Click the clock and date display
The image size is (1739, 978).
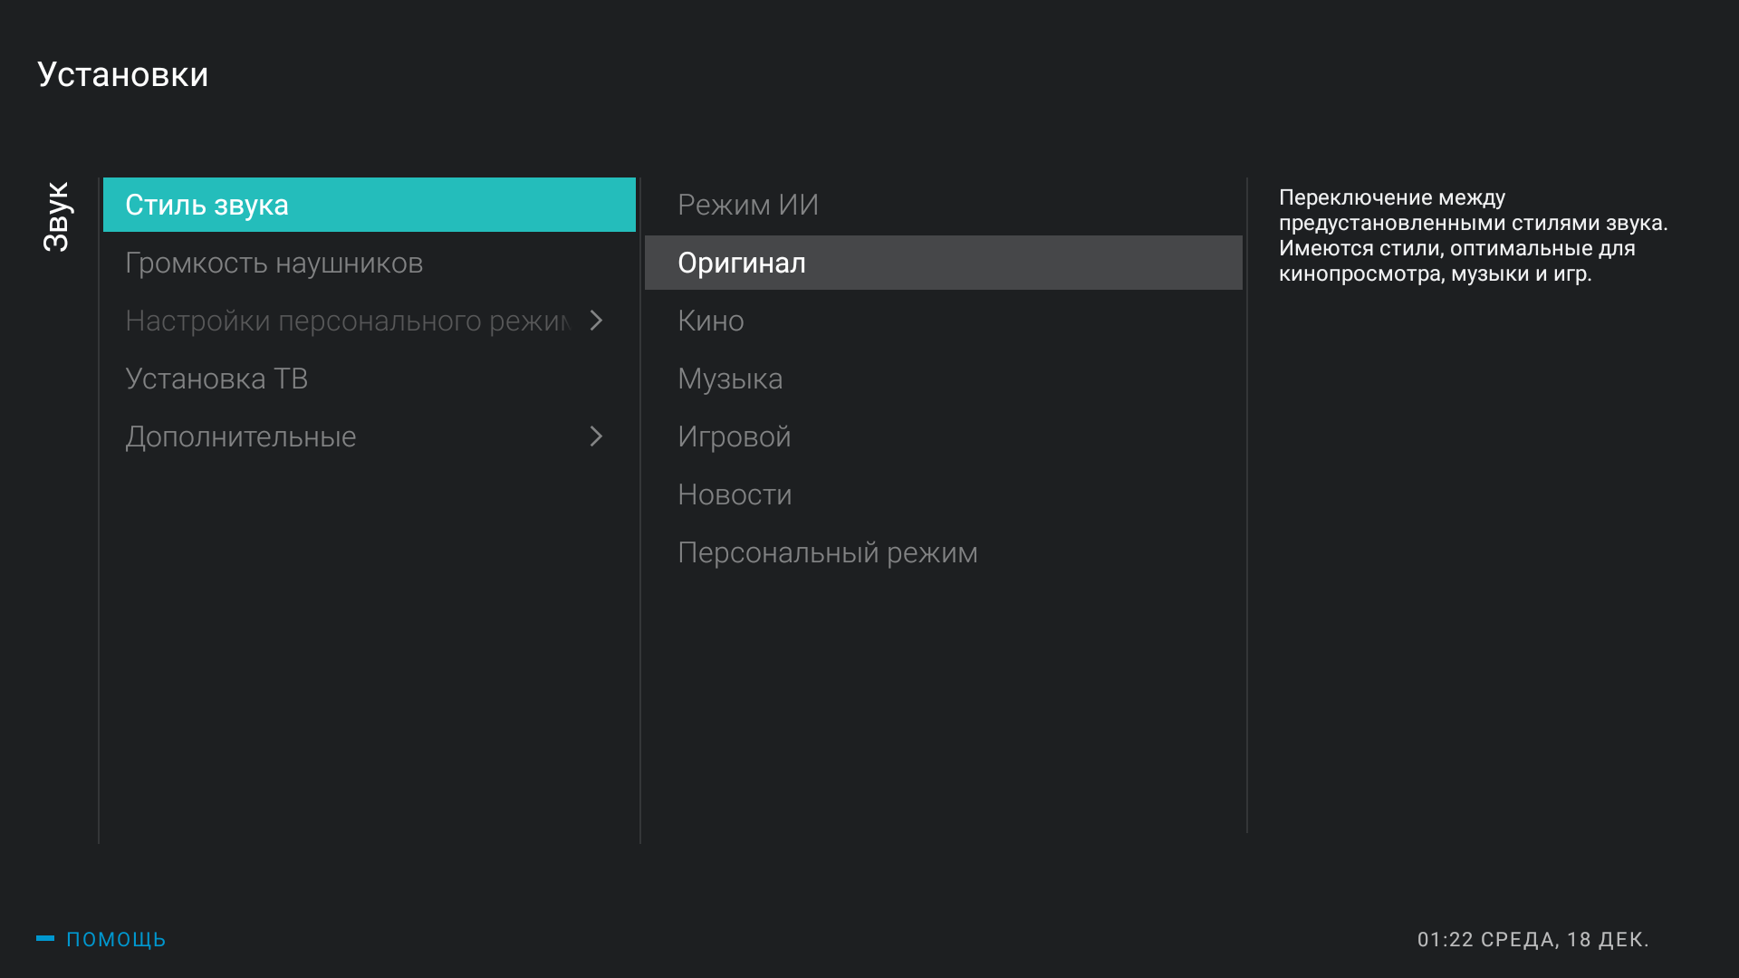pos(1532,940)
